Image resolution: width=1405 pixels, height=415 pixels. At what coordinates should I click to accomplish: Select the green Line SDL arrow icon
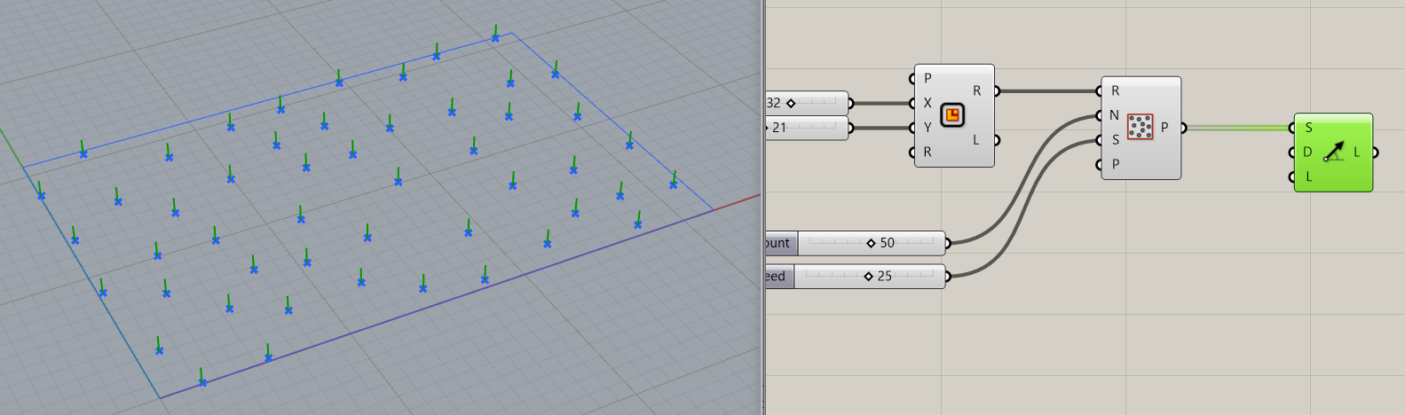tap(1333, 153)
